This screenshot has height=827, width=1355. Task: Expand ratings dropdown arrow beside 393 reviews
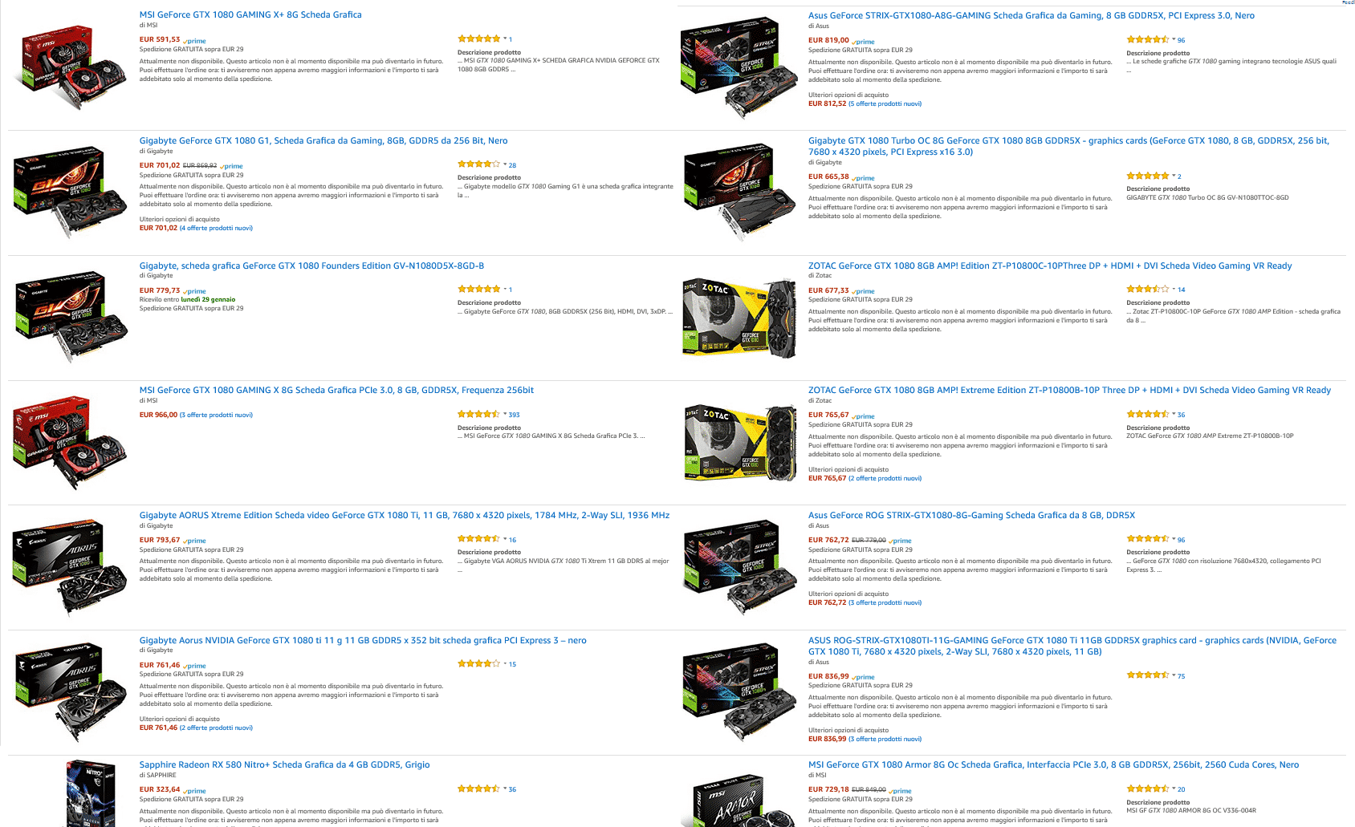[x=505, y=414]
